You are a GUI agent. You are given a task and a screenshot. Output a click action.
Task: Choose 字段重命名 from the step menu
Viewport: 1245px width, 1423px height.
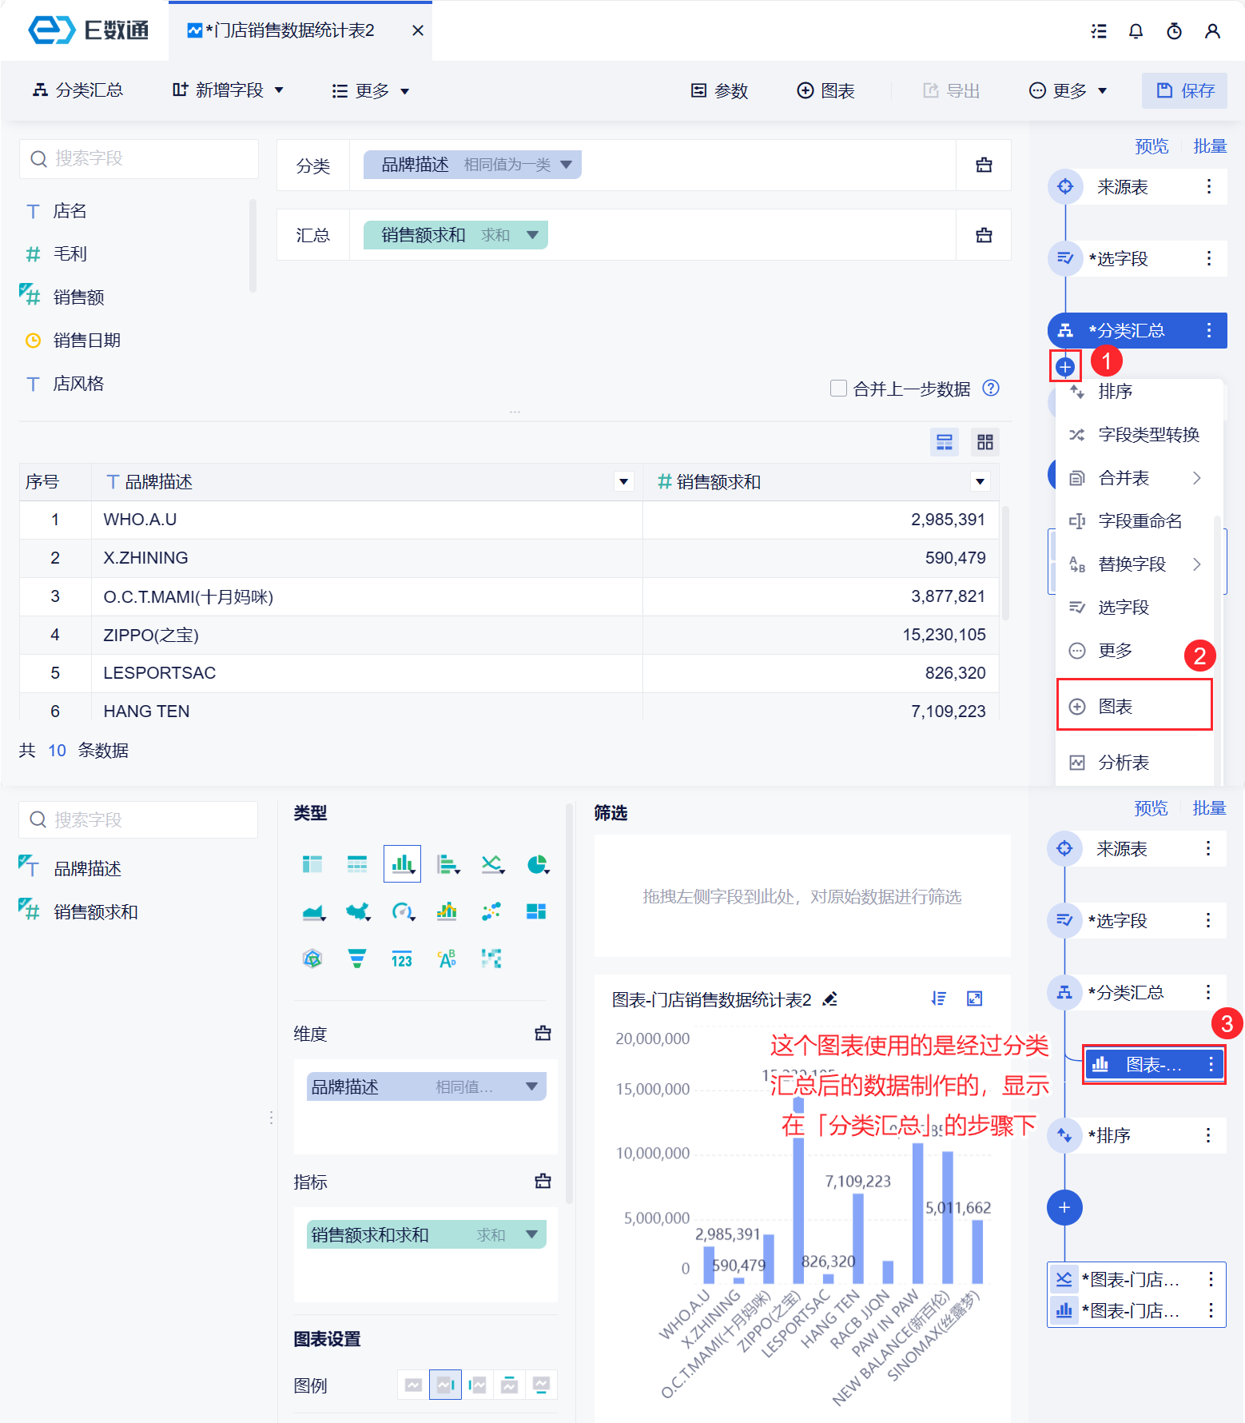[x=1135, y=521]
